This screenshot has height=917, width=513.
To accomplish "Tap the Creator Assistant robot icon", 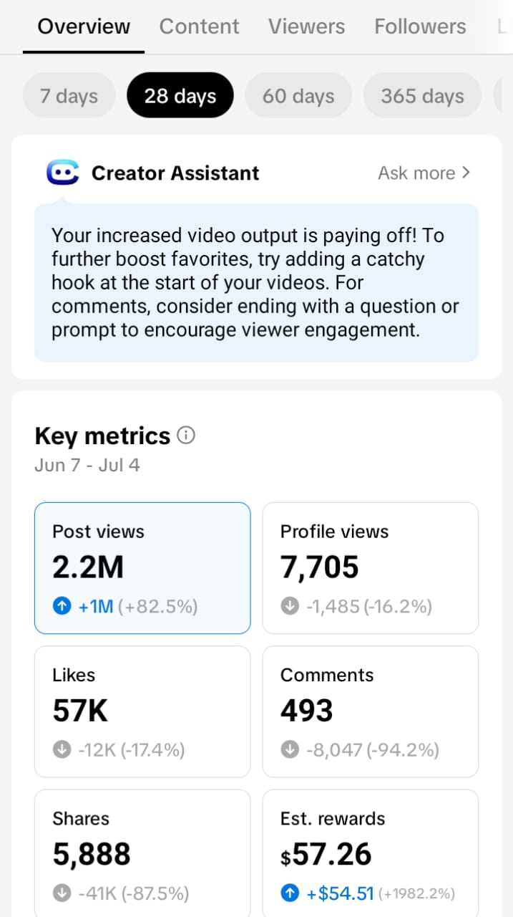I will click(62, 173).
